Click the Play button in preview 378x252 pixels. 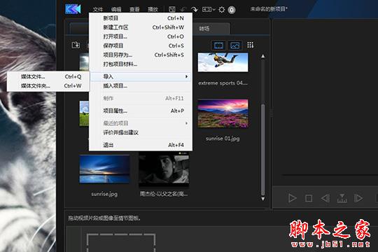coord(292,198)
